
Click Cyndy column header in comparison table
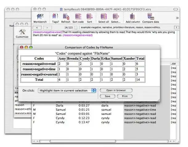pos(85,58)
